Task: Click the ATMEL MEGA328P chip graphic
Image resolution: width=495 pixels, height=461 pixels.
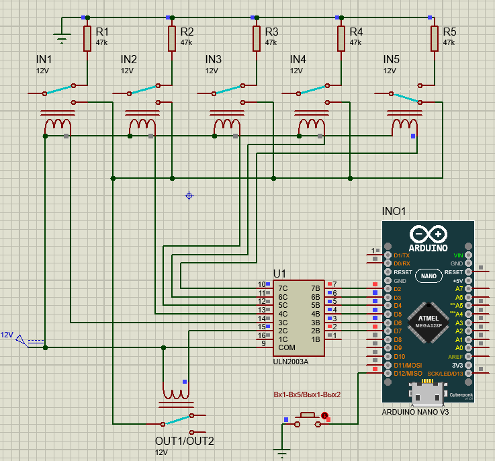Action: point(429,322)
